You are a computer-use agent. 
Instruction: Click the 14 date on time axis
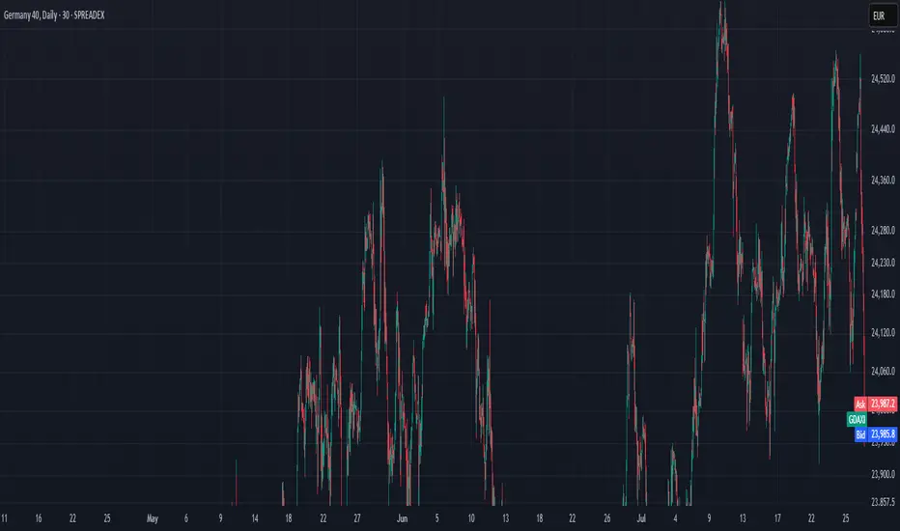click(255, 518)
